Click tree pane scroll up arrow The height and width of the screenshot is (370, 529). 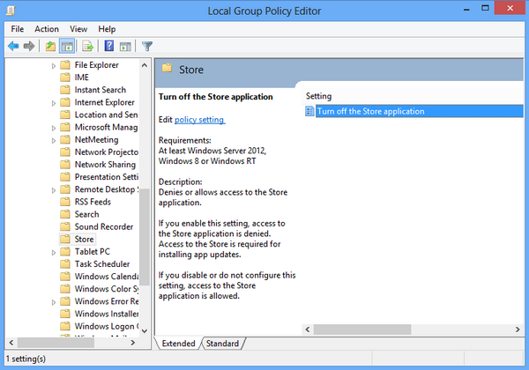click(145, 65)
